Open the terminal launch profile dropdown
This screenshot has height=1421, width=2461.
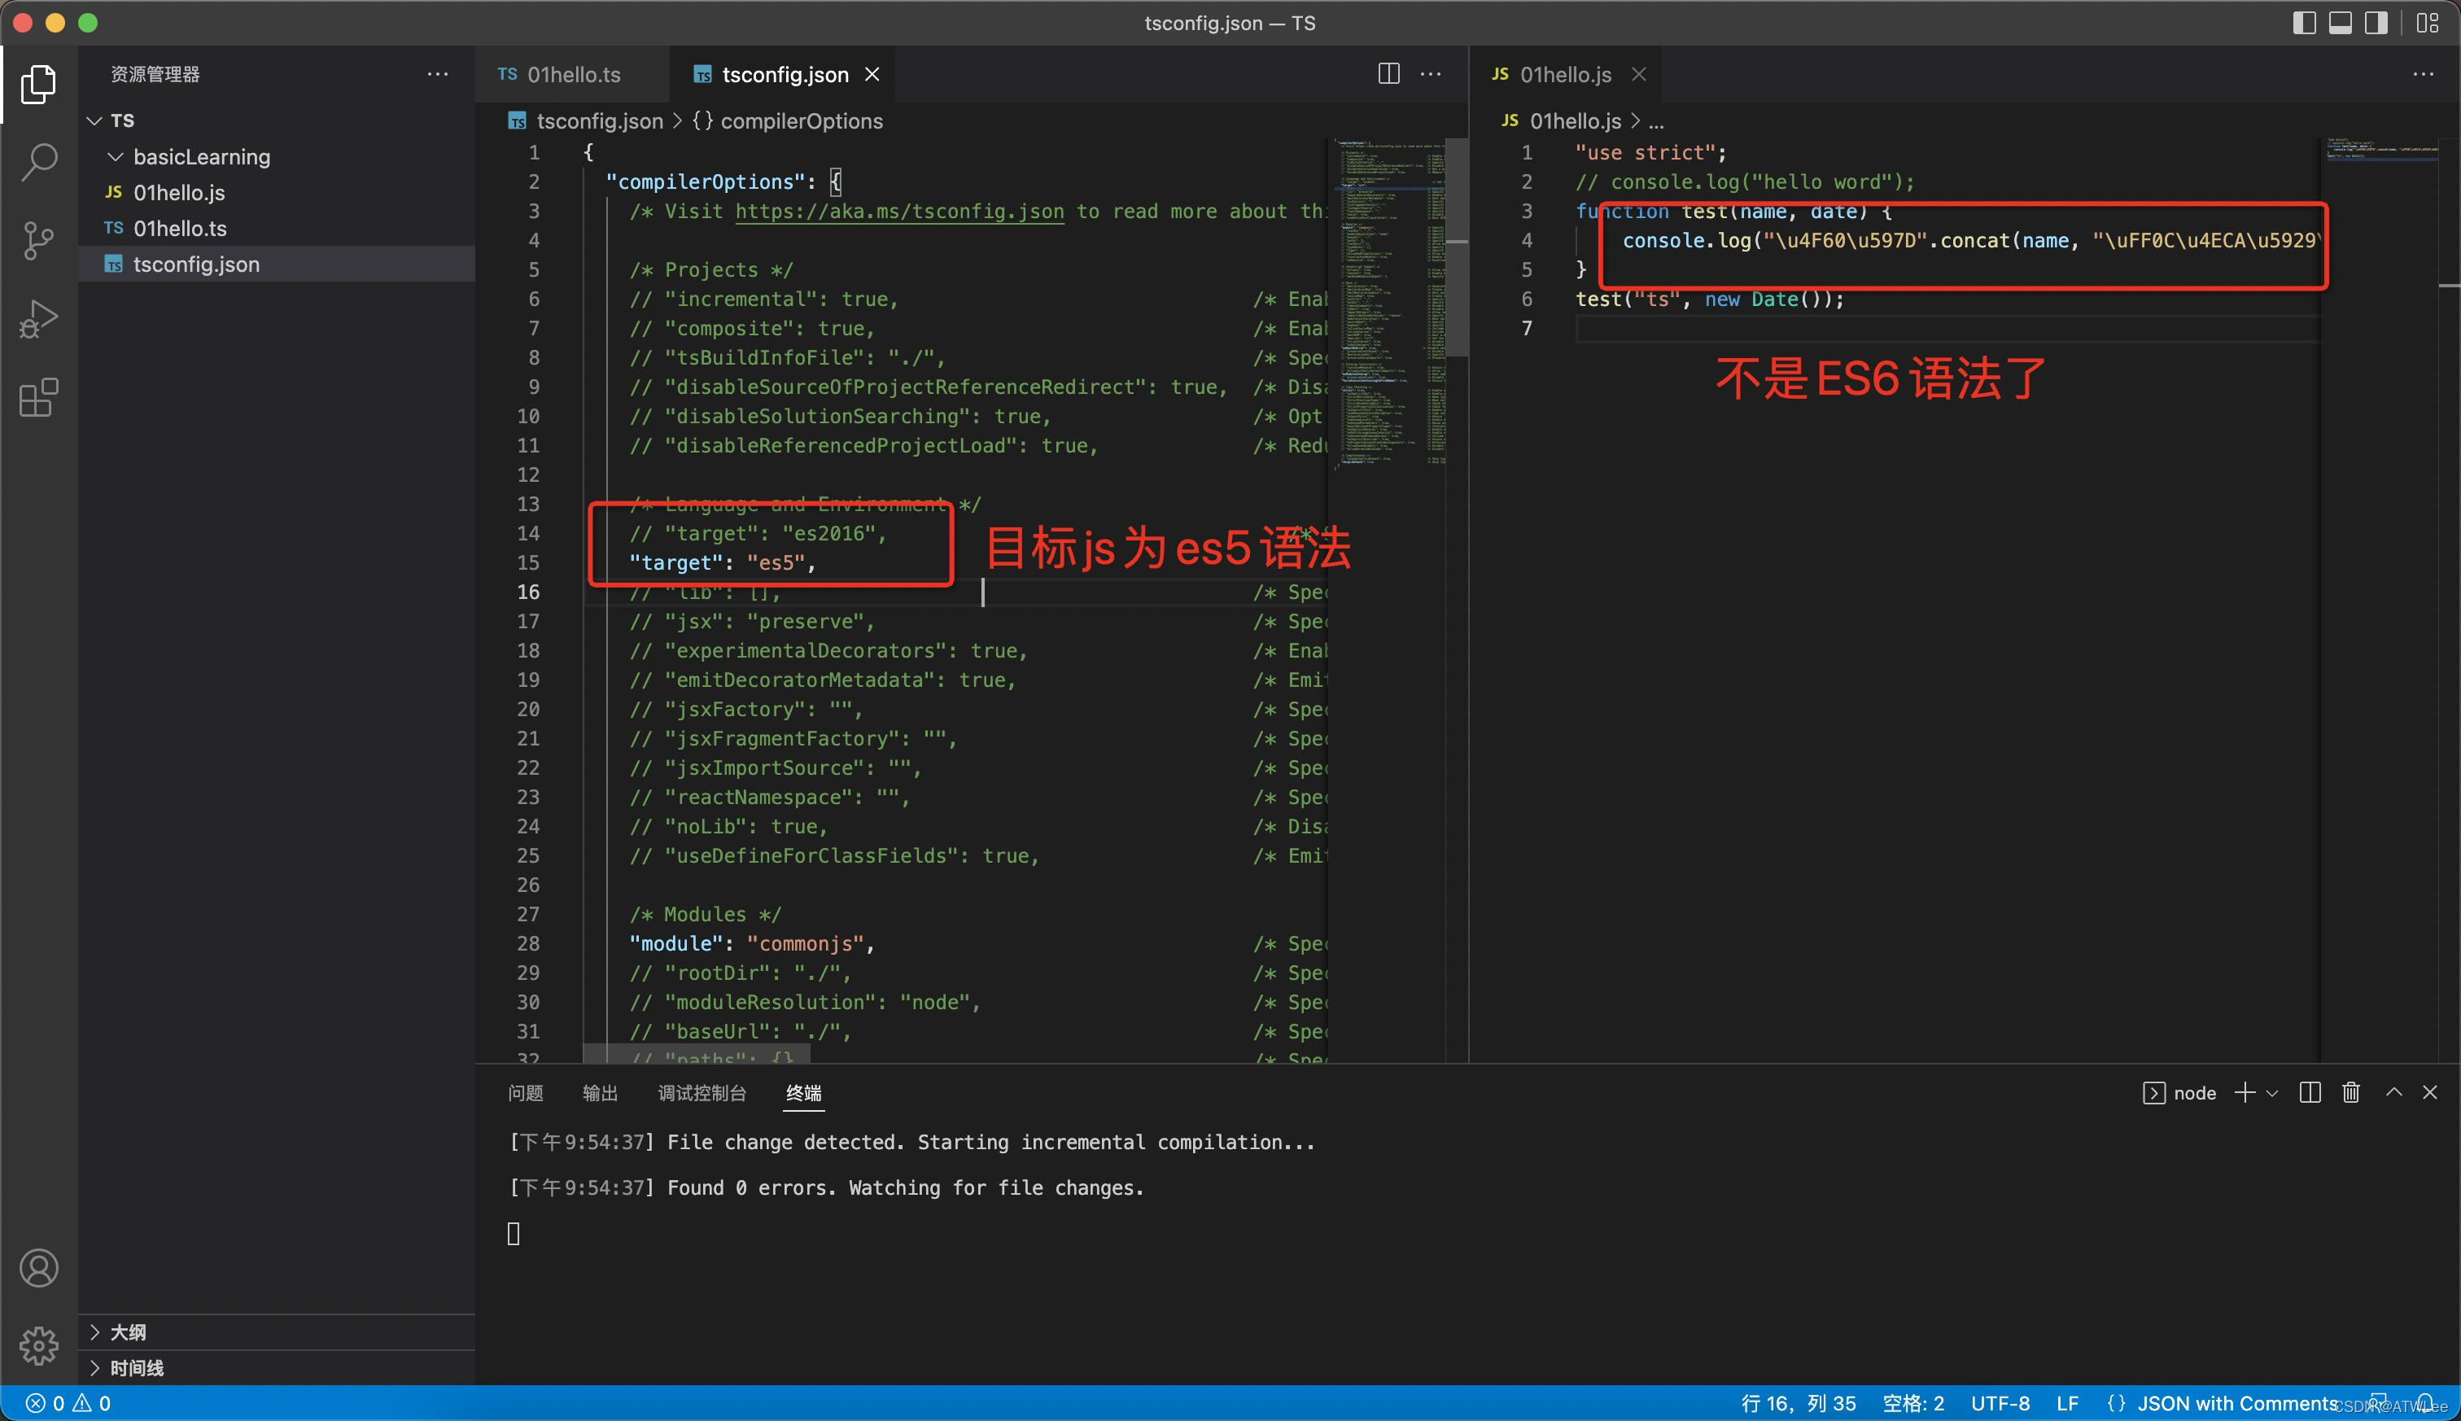[x=2271, y=1093]
